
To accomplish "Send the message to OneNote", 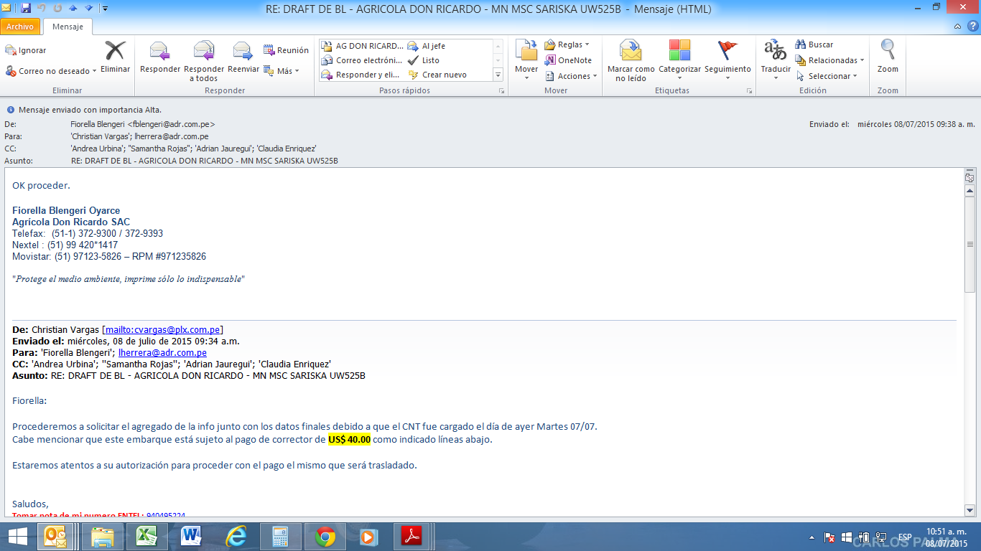I will tap(568, 60).
